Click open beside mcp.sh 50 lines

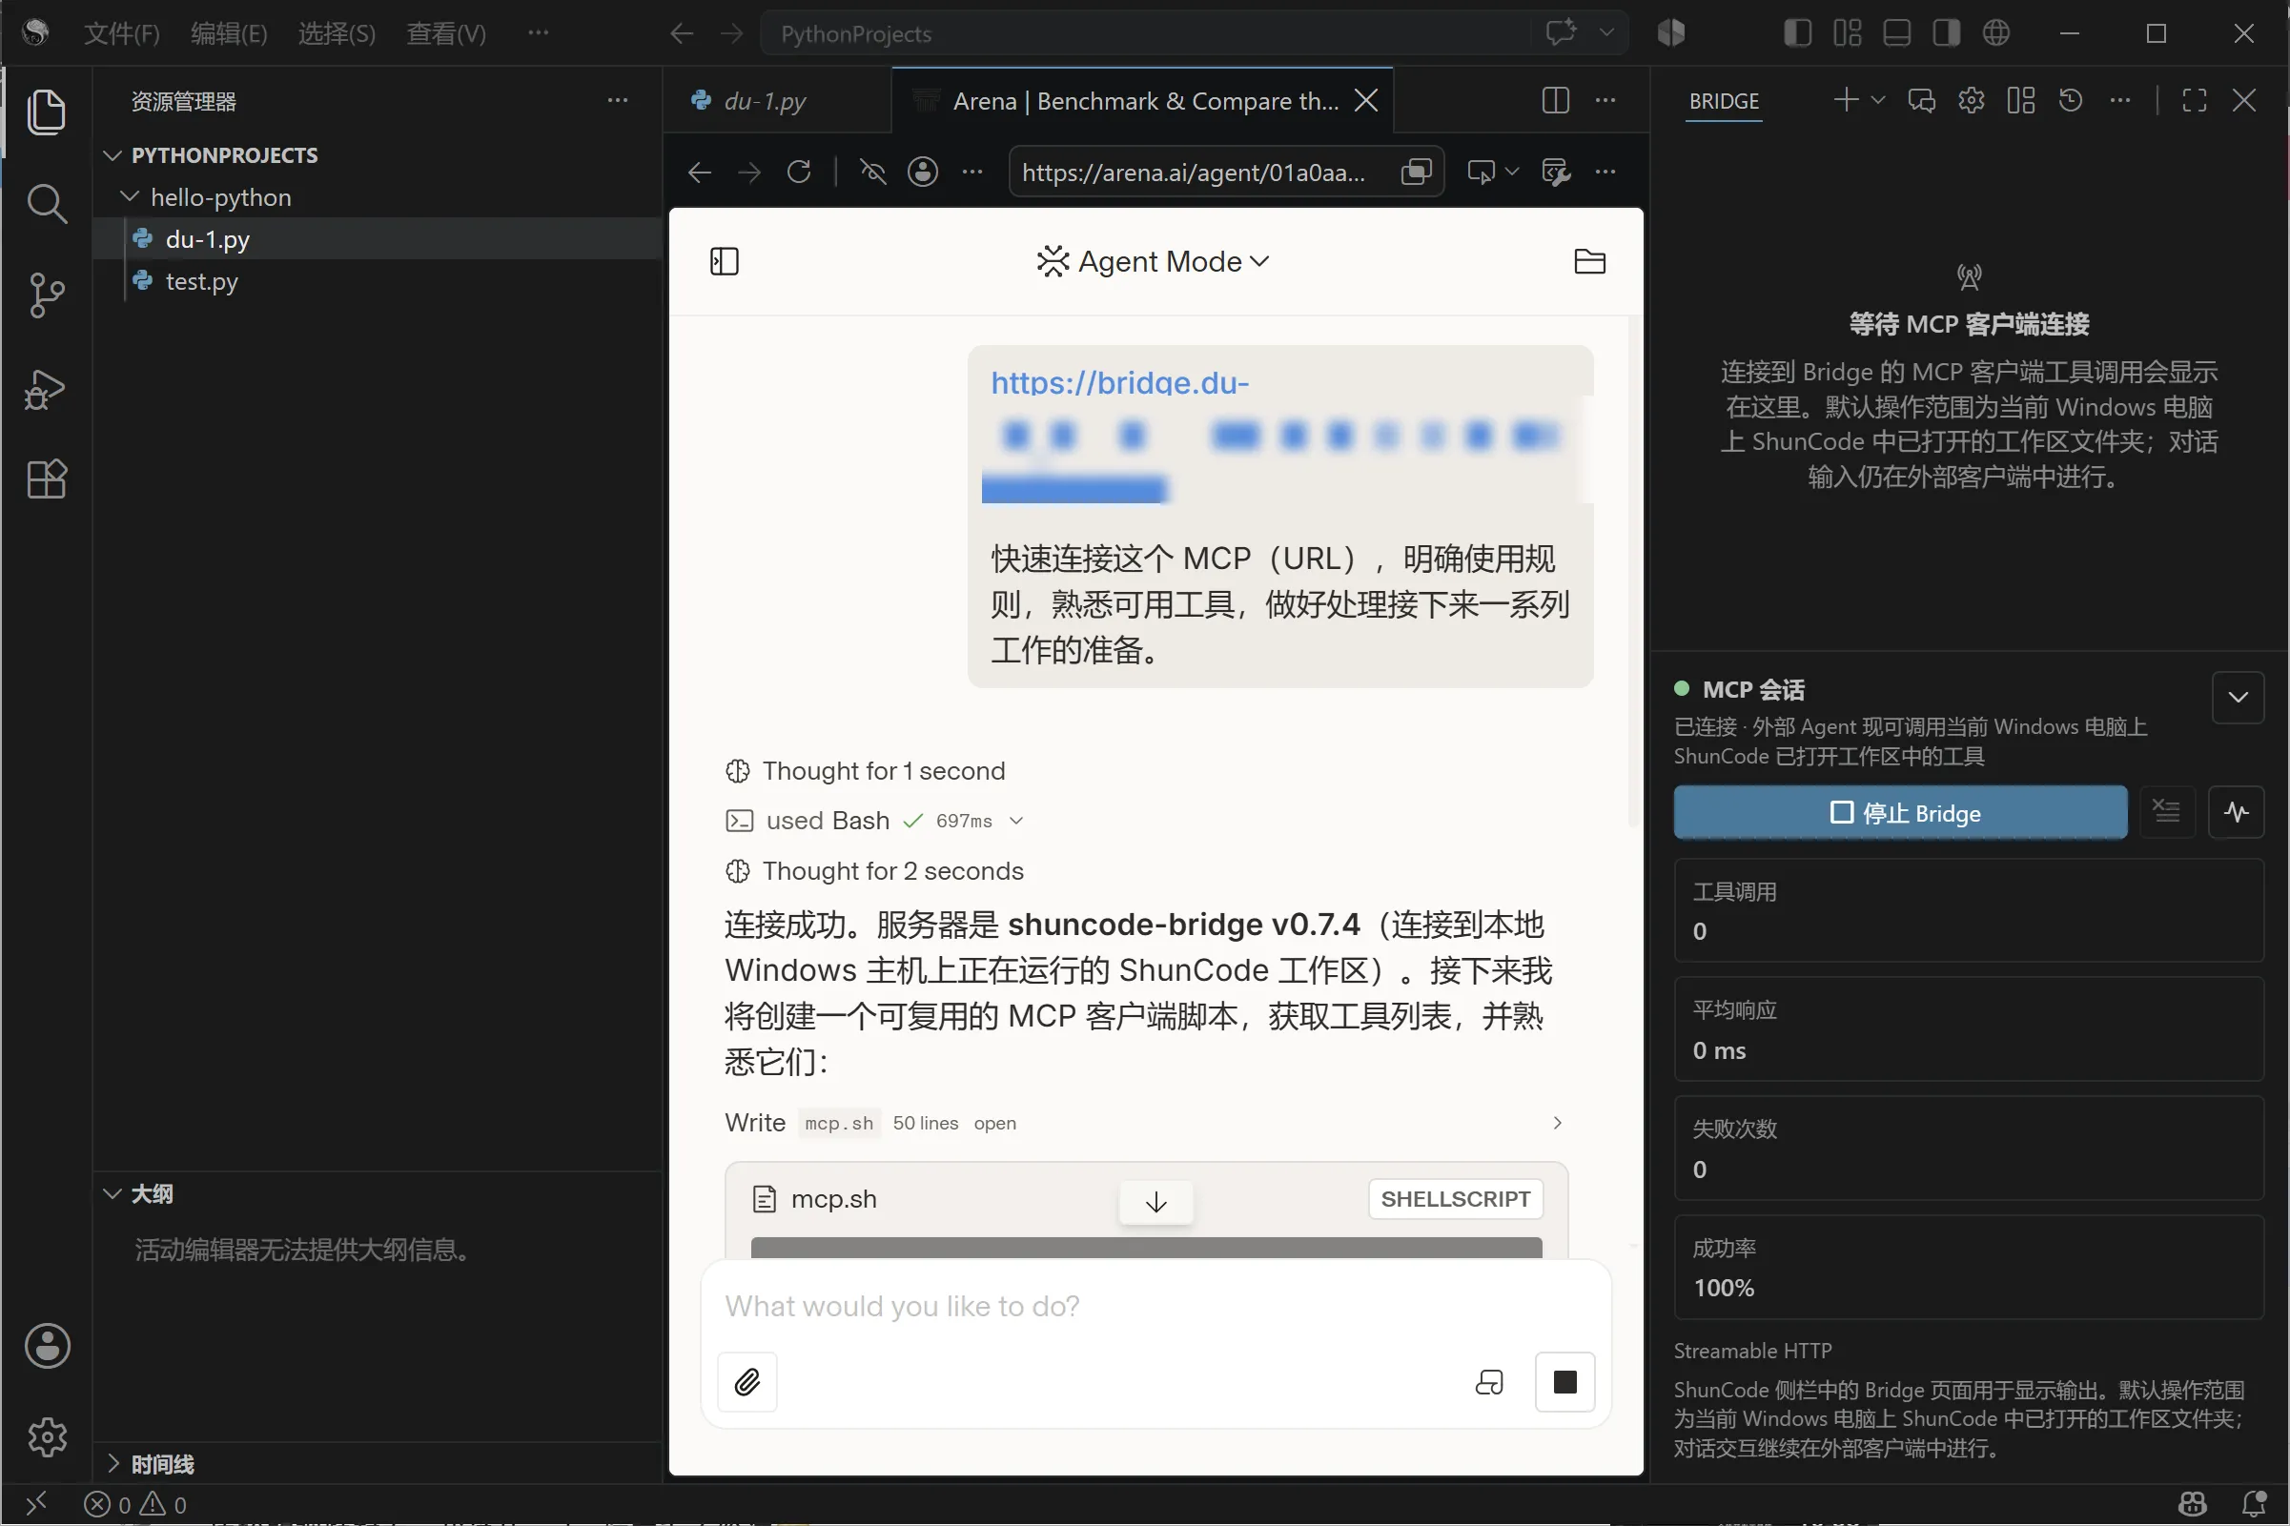pyautogui.click(x=994, y=1123)
